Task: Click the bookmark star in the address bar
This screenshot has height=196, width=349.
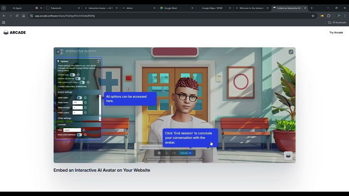Action: pyautogui.click(x=313, y=16)
